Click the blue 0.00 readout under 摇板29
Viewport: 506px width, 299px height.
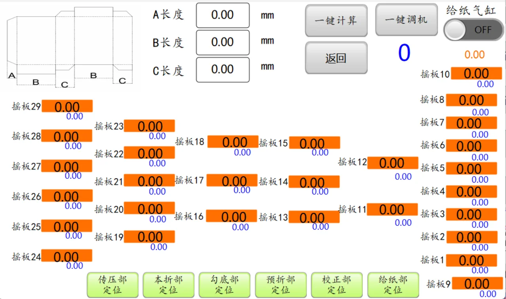click(74, 116)
